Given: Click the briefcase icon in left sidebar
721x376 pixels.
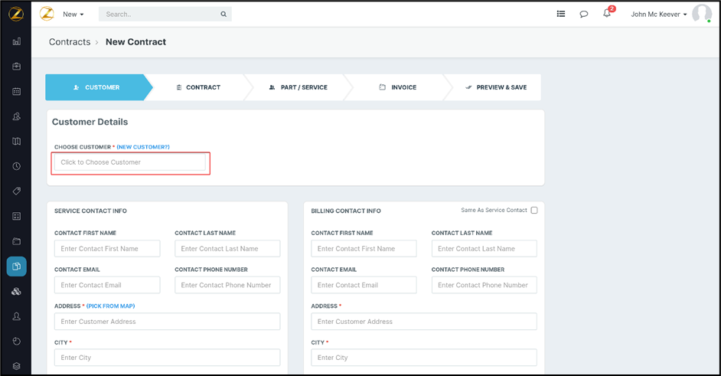Looking at the screenshot, I should click(x=16, y=67).
